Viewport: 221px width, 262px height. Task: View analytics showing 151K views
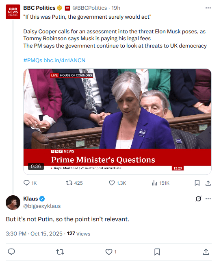[x=160, y=183]
